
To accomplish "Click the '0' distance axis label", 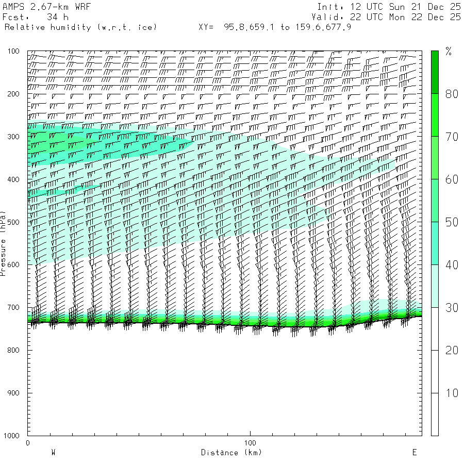I will 28,443.
